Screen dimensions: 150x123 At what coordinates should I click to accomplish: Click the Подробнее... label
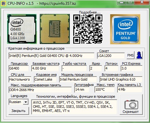coord(90,12)
